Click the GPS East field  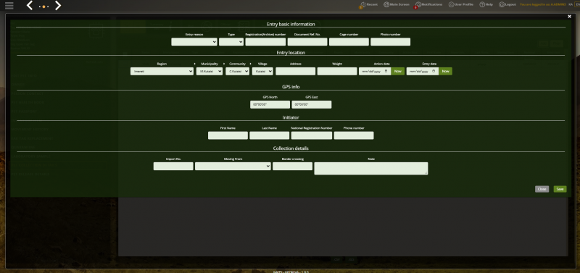point(312,104)
